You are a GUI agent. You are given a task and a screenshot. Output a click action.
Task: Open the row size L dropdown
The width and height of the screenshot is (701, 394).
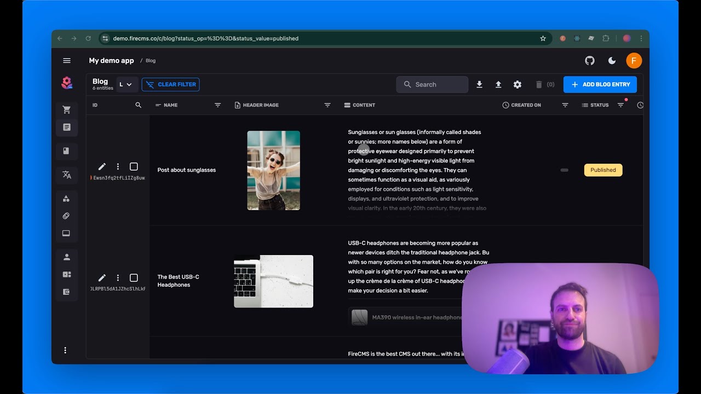(127, 84)
